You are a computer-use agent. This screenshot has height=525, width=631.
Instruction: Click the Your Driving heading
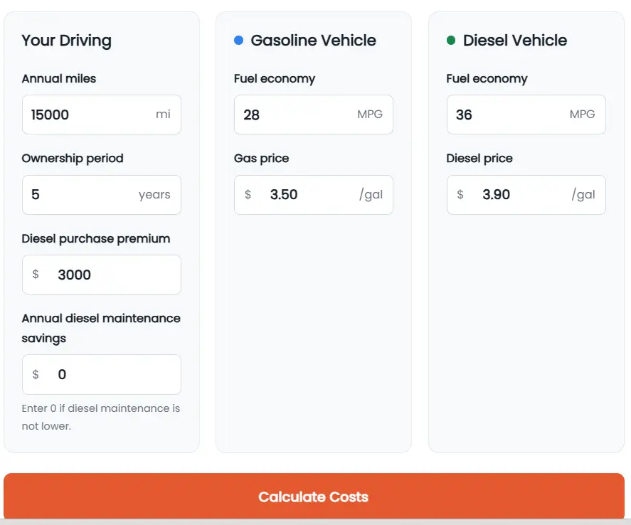66,41
